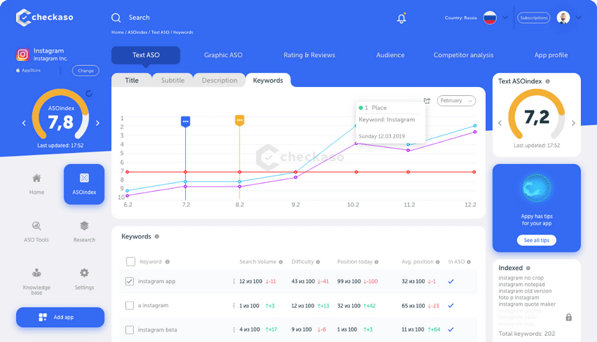
Task: Click Home in the breadcrumb
Action: (118, 32)
